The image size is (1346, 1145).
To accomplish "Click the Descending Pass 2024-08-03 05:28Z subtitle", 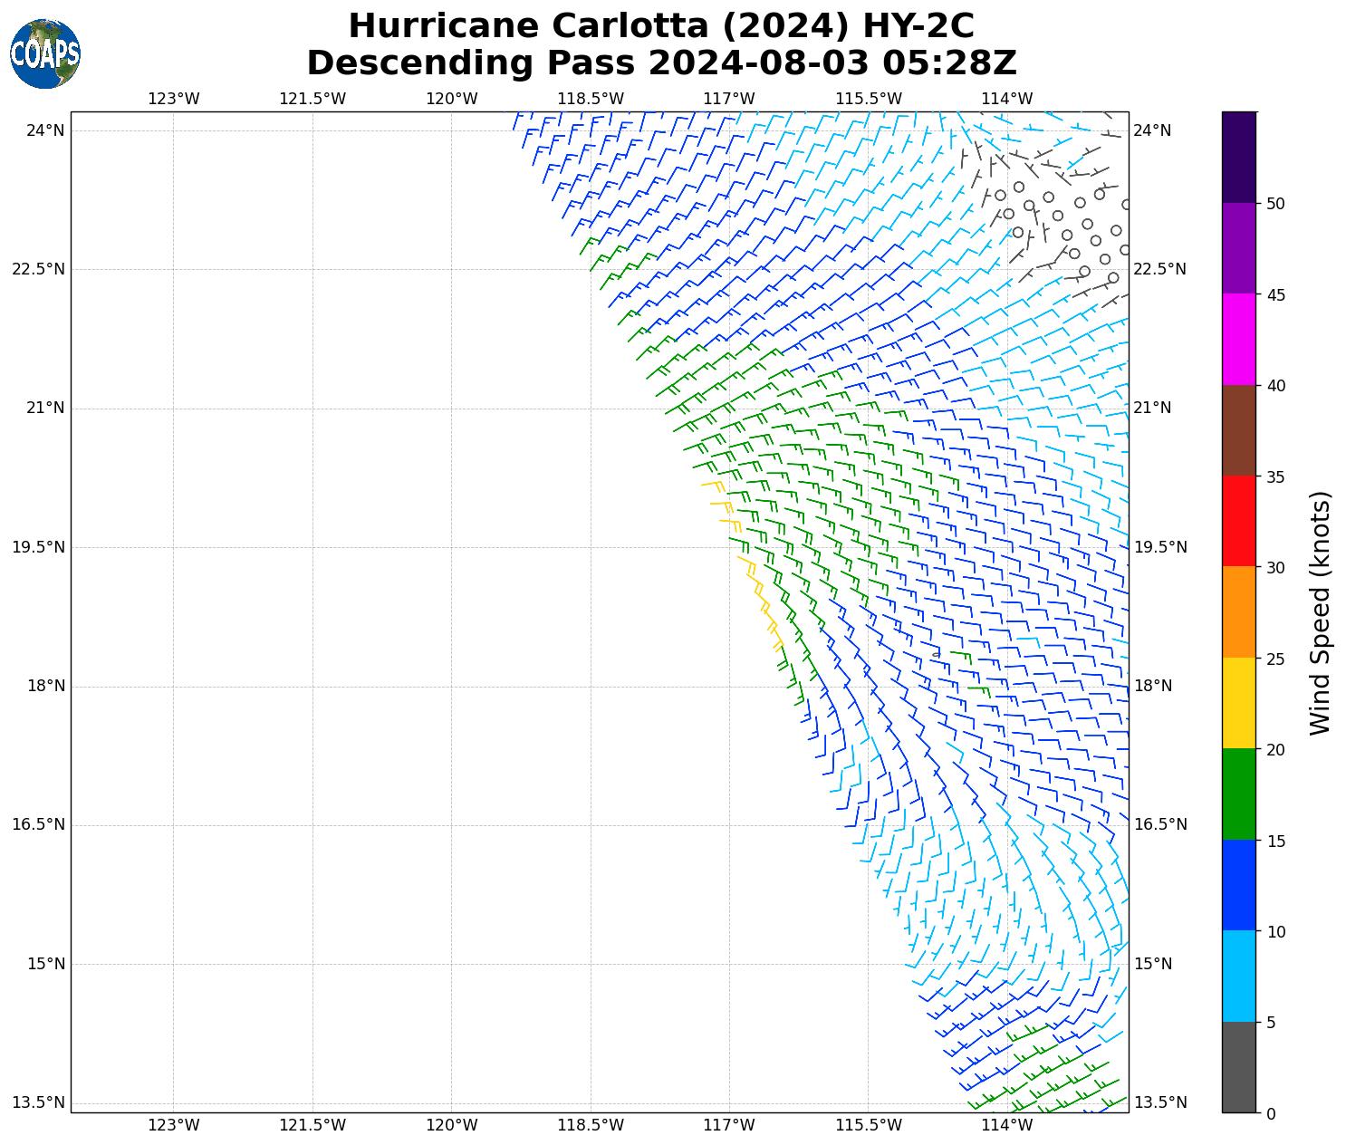I will [x=661, y=63].
